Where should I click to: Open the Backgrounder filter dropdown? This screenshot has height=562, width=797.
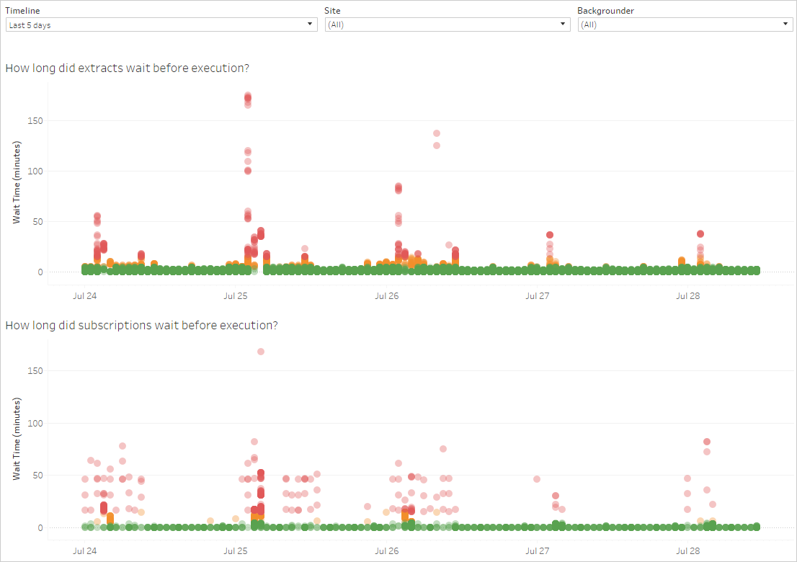[x=685, y=24]
